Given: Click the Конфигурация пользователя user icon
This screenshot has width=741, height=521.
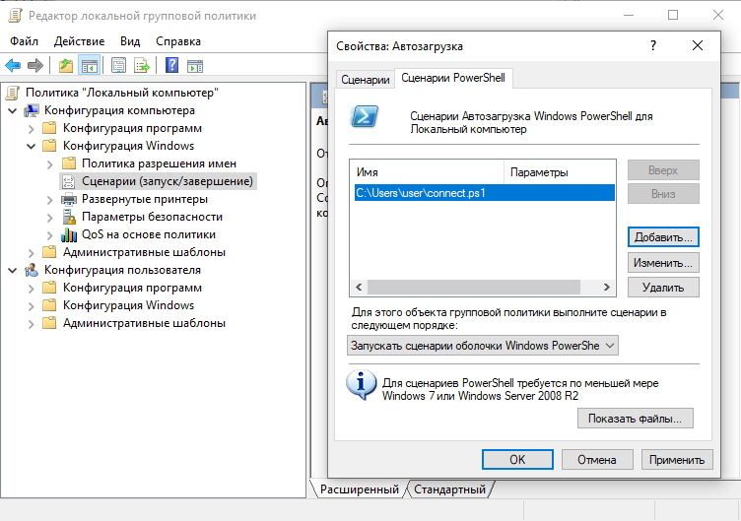Looking at the screenshot, I should click(32, 270).
